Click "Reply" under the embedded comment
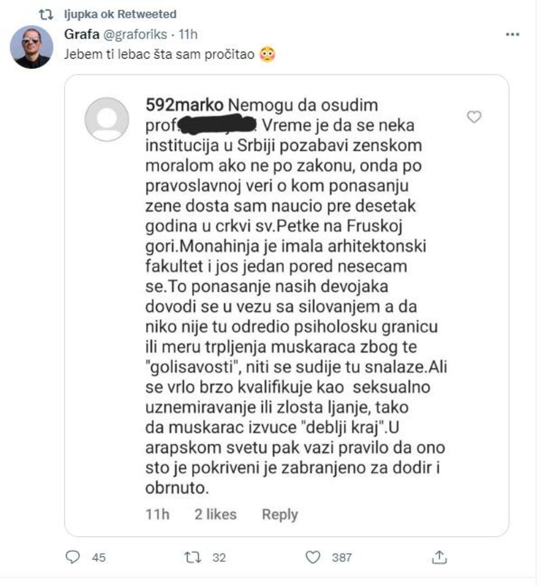 point(281,513)
